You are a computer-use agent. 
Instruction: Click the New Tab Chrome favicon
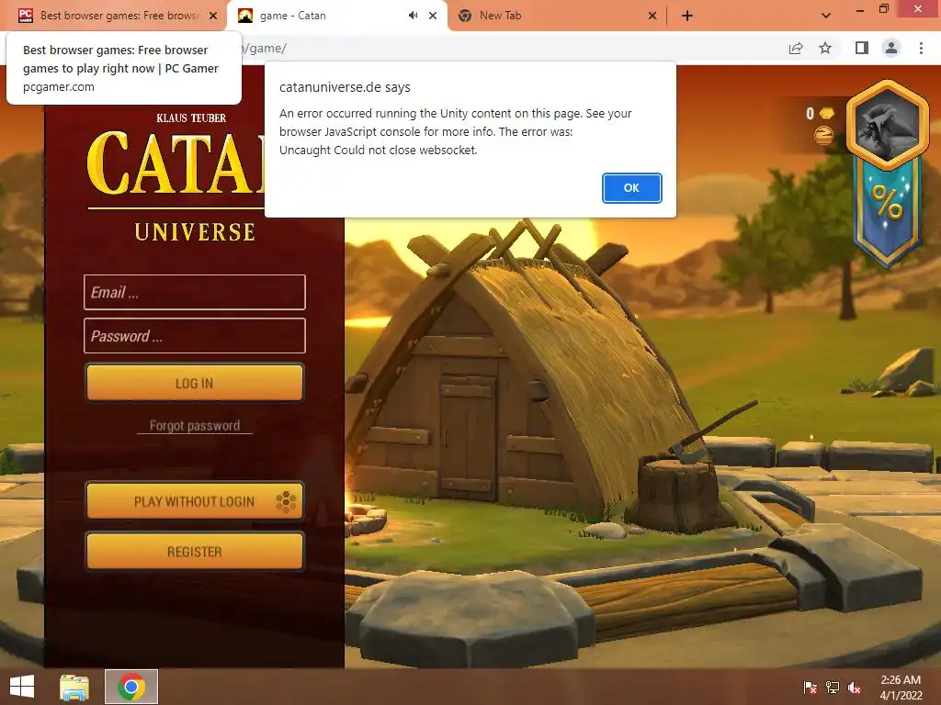click(x=464, y=16)
